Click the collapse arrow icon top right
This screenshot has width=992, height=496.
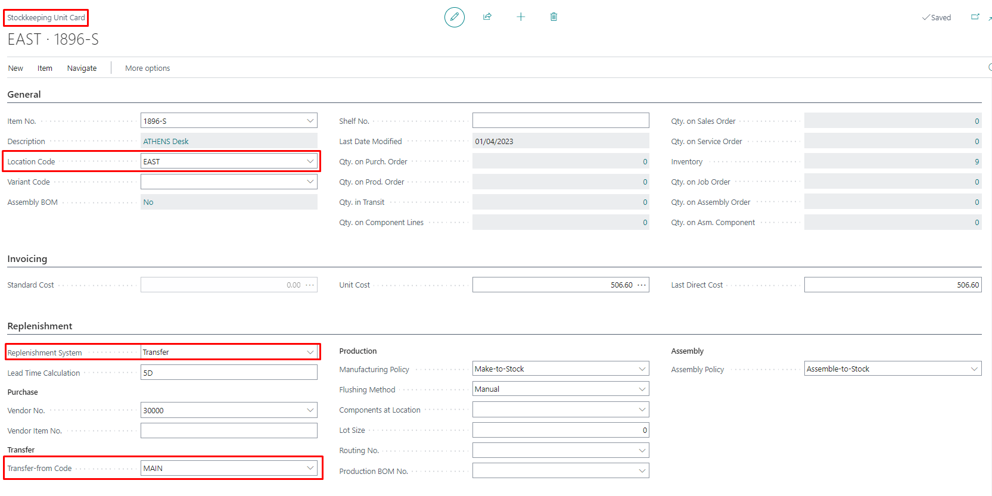click(990, 18)
